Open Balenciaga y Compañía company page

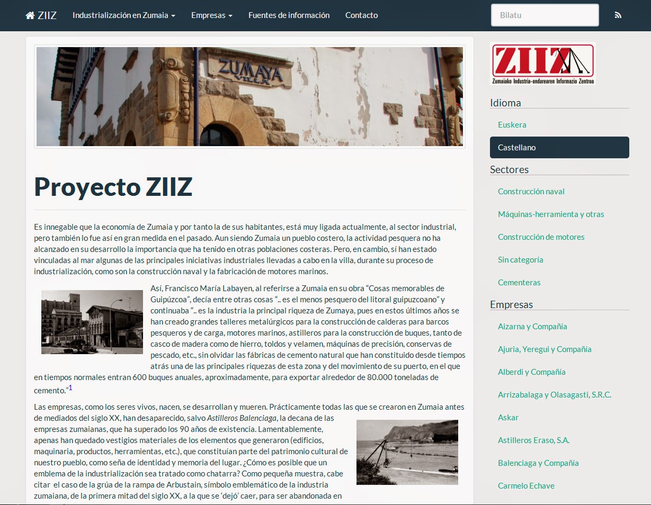[x=538, y=463]
